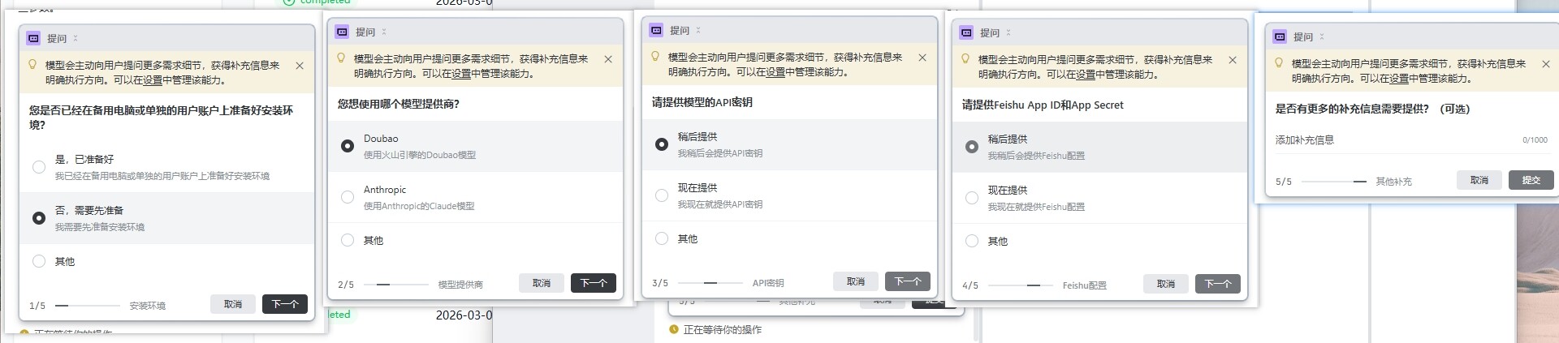Viewport: 1559px width, 343px height.
Task: Click 提交 to submit the final step
Action: tap(1531, 180)
